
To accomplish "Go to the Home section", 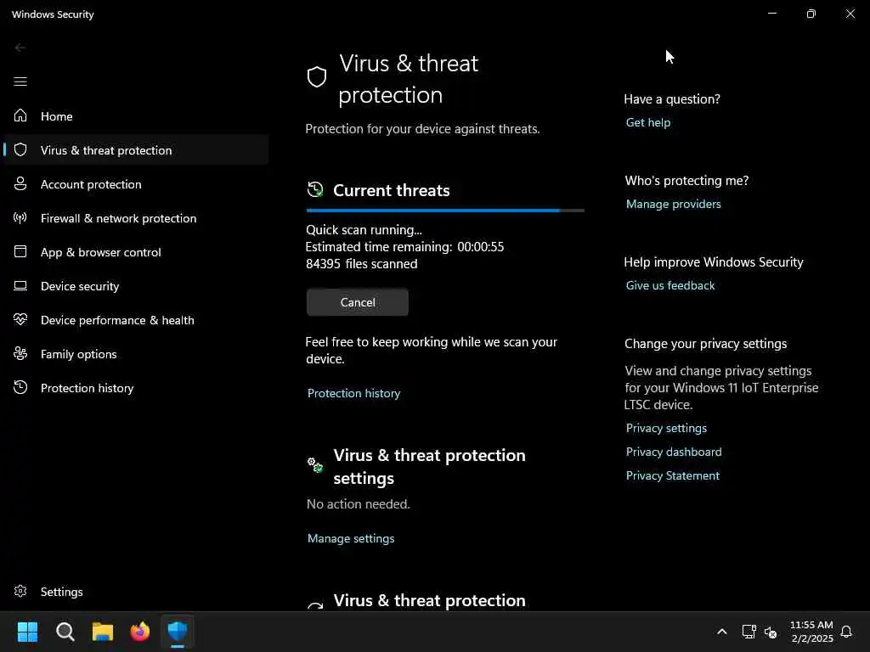I will coord(136,115).
